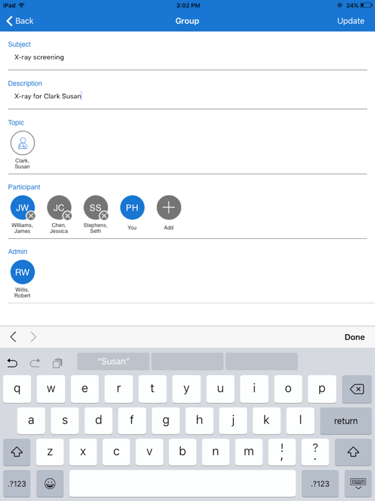Tap the redo arrow on keyboard

pyautogui.click(x=35, y=363)
